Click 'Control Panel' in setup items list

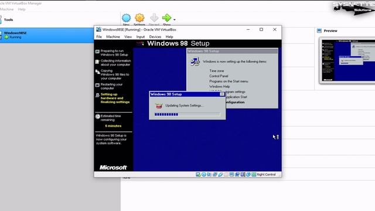pos(219,76)
